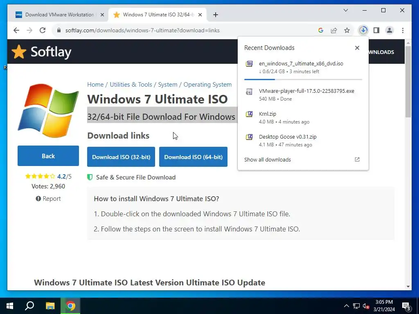Open Desktop Goose v0.31.zip download entry
The image size is (419, 314).
click(303, 141)
